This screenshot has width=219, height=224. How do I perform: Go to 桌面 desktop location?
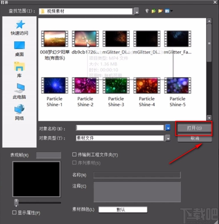pos(19,49)
